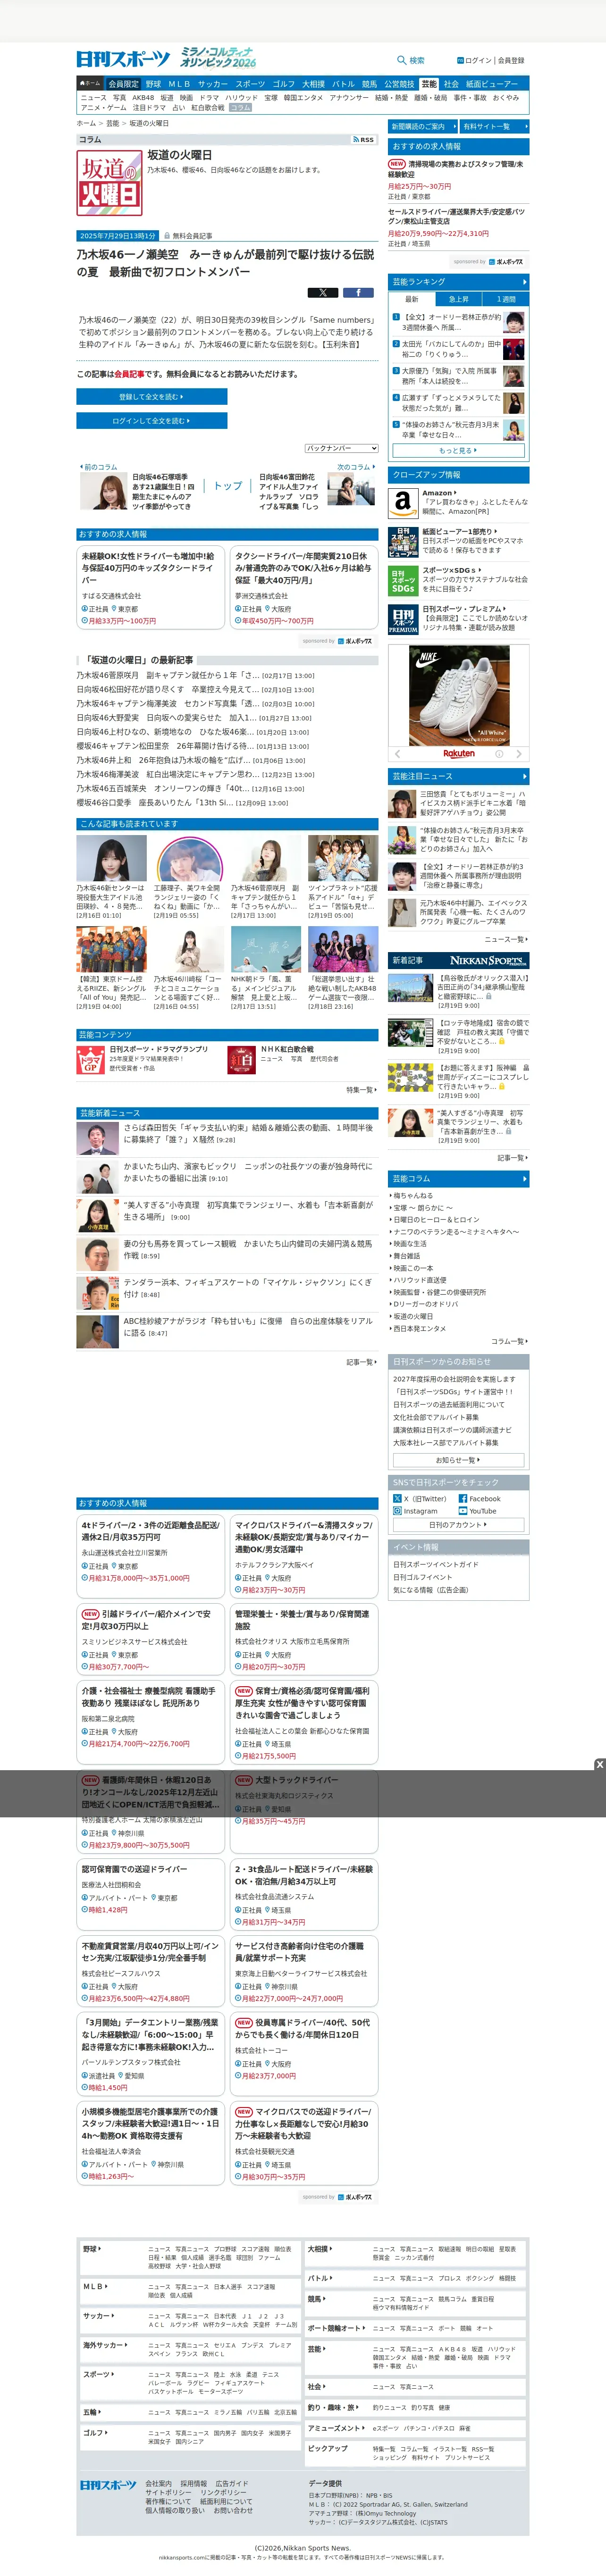The height and width of the screenshot is (2576, 606).
Task: Open the バックナンバー dropdown
Action: [x=341, y=448]
